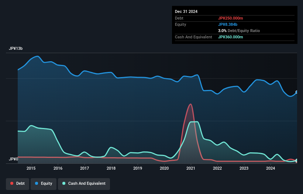The width and height of the screenshot is (303, 194).
Task: Toggle the Cash And Equivalent legend button
Action: [84, 184]
